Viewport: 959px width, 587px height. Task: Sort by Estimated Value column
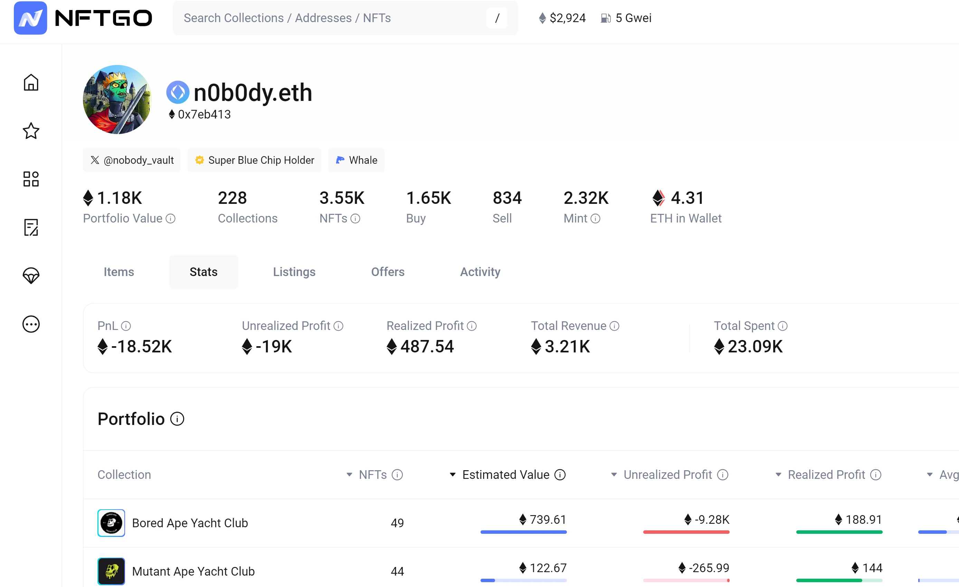point(505,474)
